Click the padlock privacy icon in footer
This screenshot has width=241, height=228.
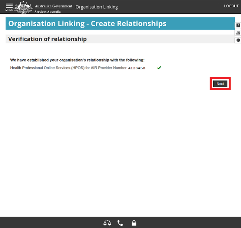134,223
